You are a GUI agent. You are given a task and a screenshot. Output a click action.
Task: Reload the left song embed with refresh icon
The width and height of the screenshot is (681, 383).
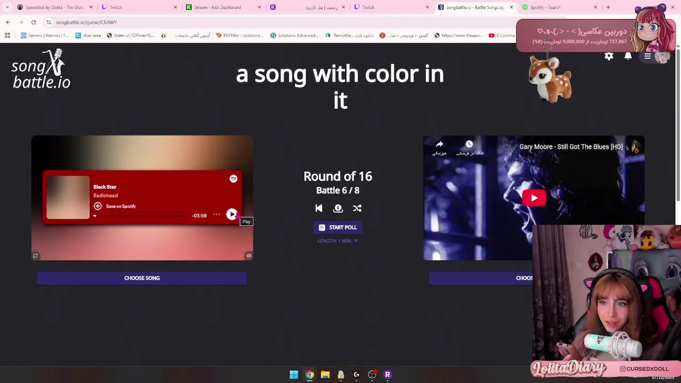tap(36, 256)
